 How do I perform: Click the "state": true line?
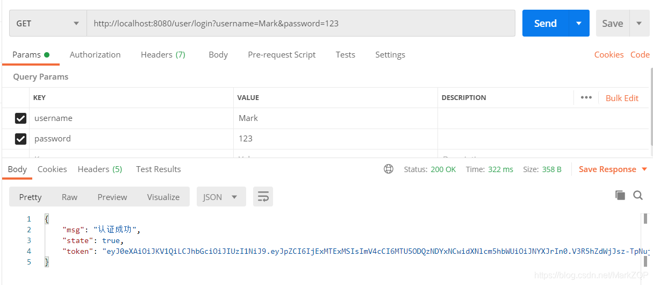93,240
